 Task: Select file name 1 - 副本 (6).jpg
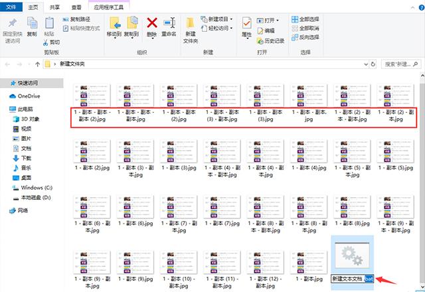coord(135,224)
